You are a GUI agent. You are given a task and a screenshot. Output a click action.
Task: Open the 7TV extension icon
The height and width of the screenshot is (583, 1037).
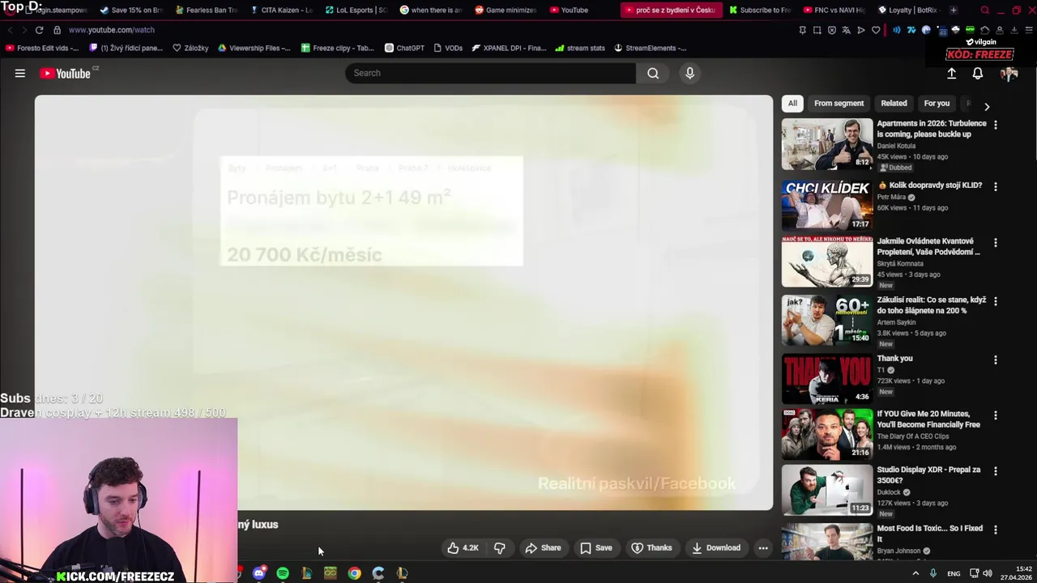[x=911, y=30]
